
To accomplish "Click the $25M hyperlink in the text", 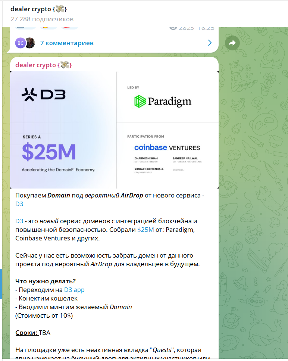I will (x=145, y=230).
